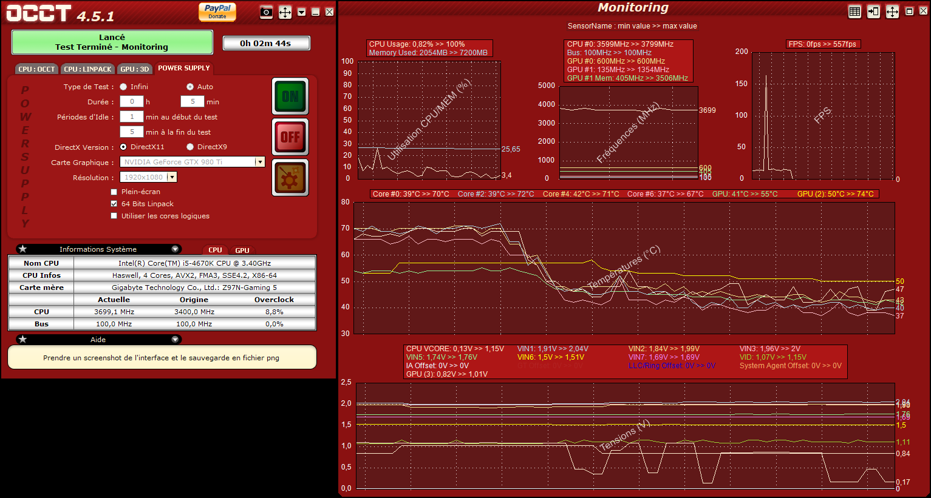
Task: Click the Core #6 temperature legend
Action: click(x=666, y=194)
